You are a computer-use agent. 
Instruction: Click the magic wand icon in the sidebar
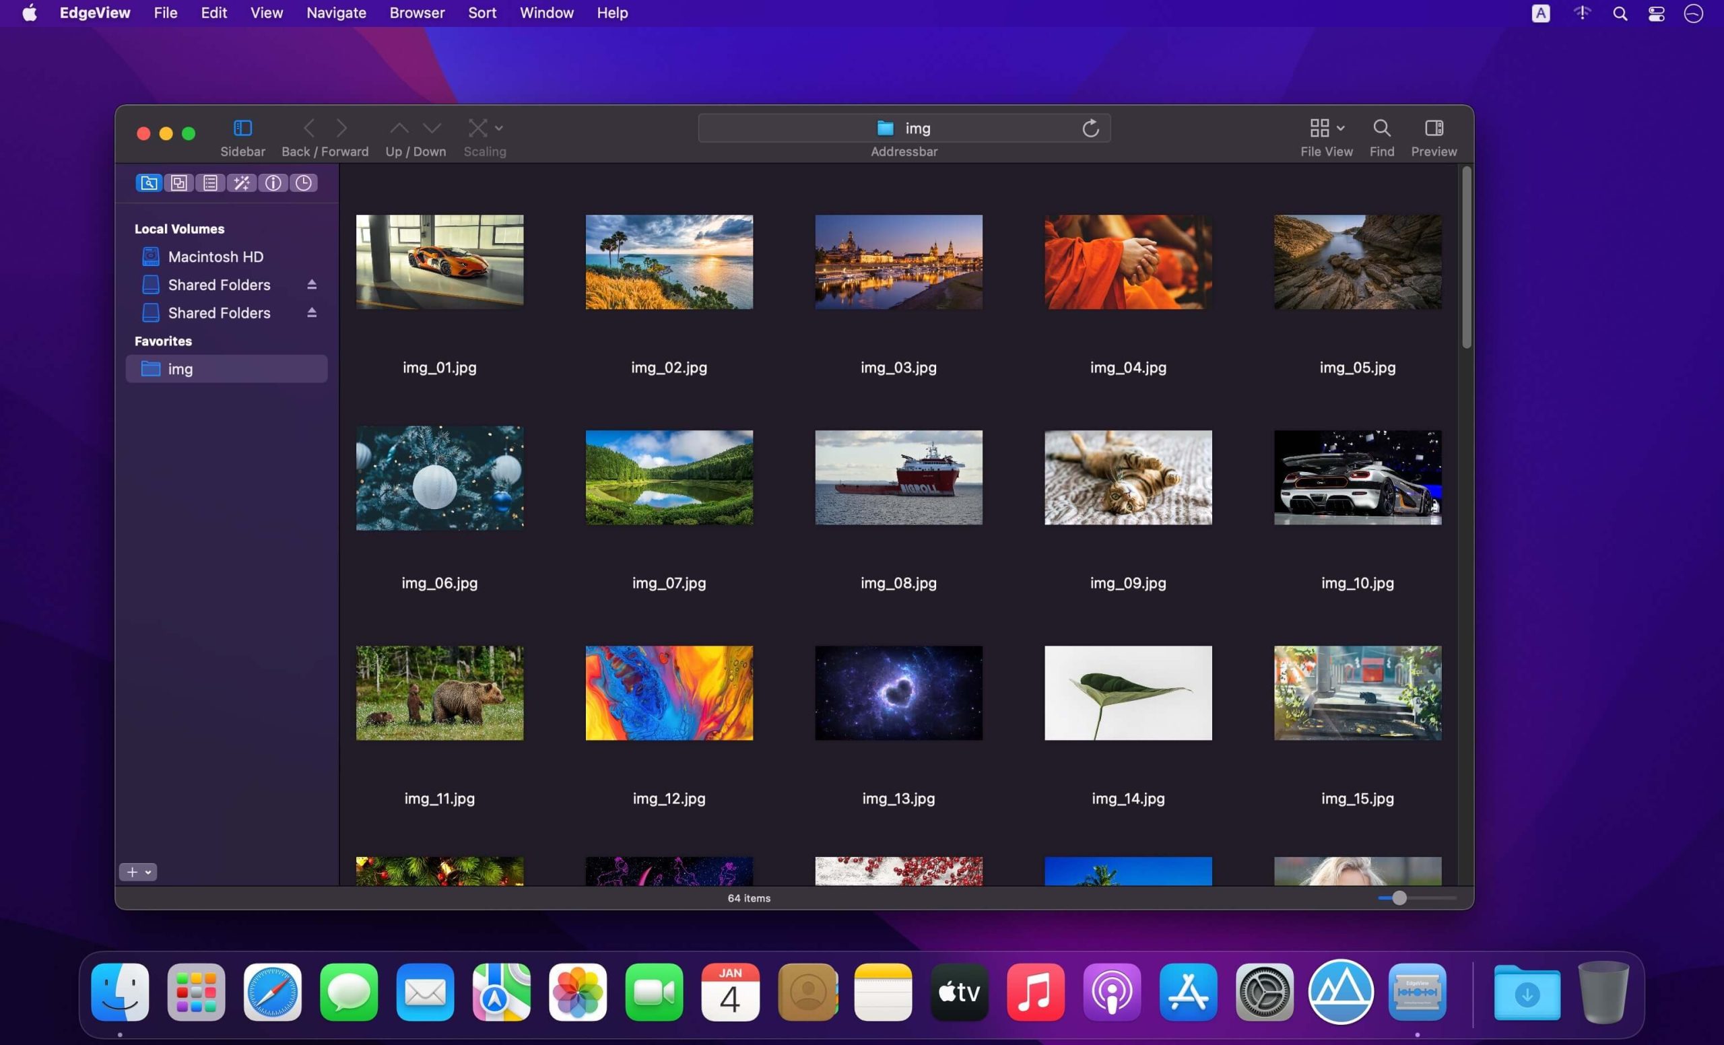241,182
